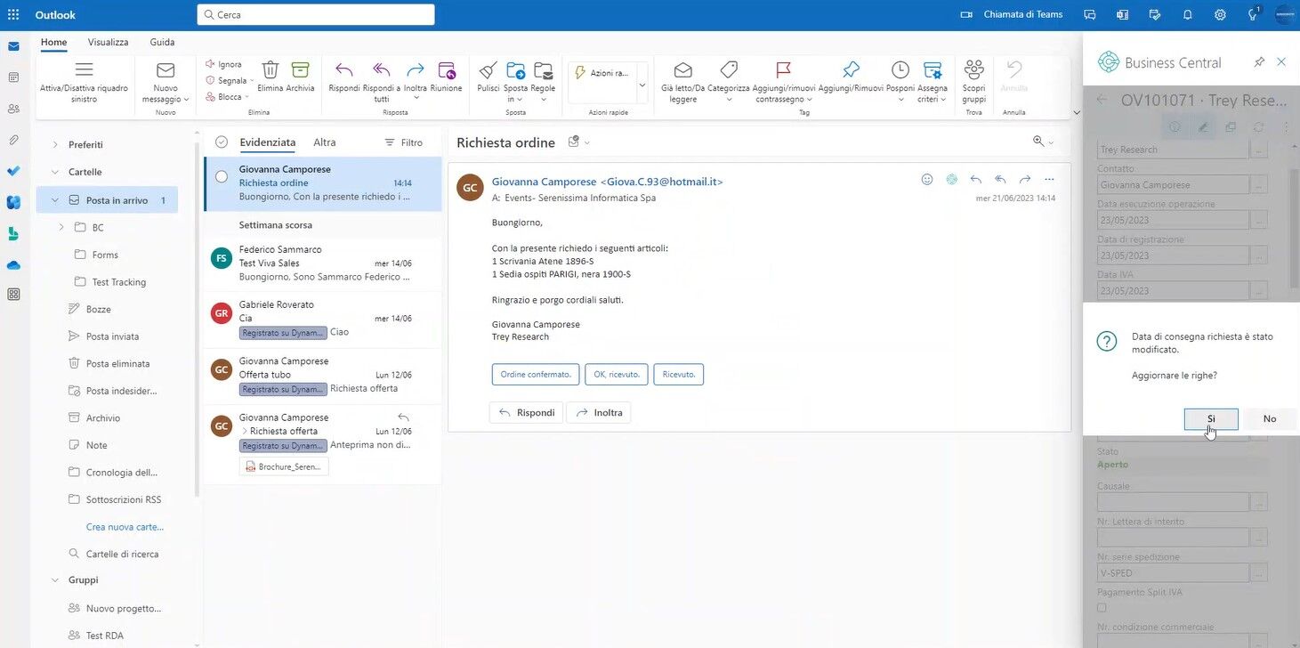This screenshot has width=1300, height=648.
Task: Open OneDrive from the left sidebar
Action: tap(12, 264)
